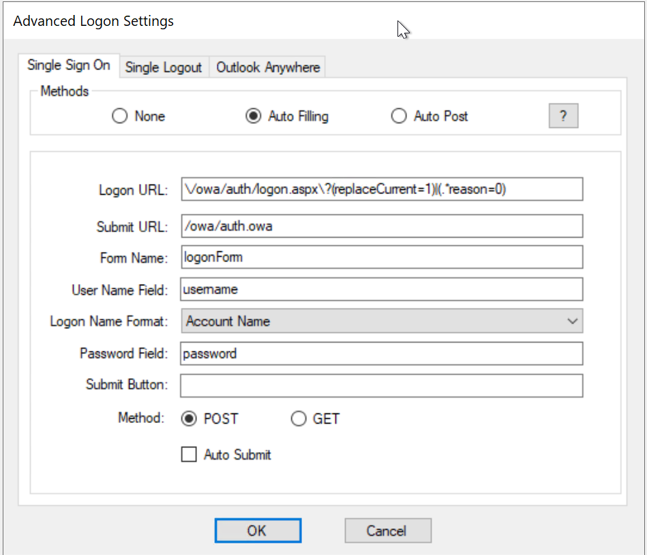
Task: Click the Cancel button
Action: 387,530
